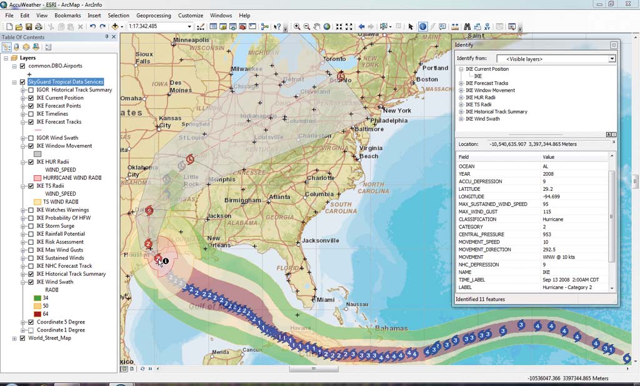Switch TOC to List By Selection
This screenshot has height=386, width=640.
(36, 47)
